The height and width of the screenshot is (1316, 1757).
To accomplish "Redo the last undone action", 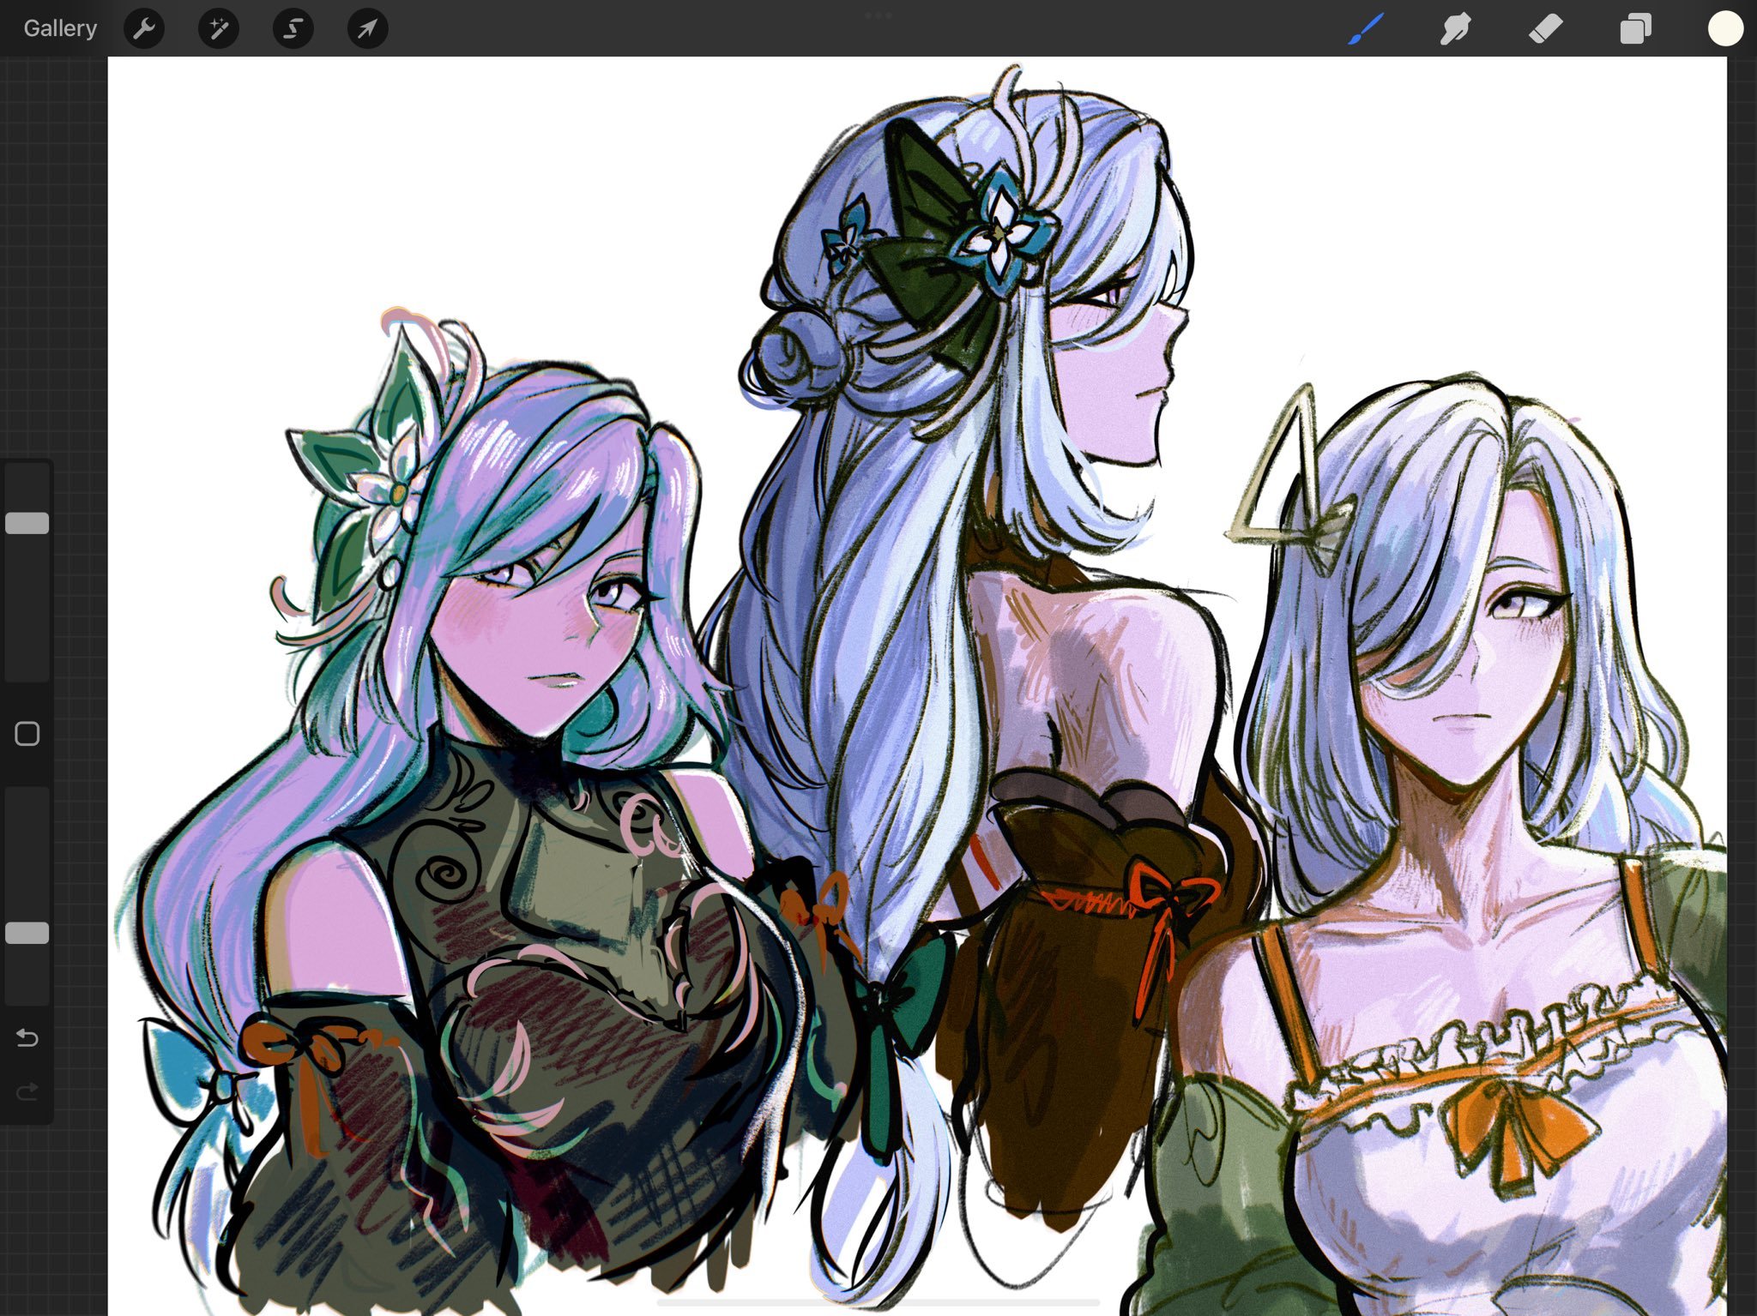I will (x=27, y=1091).
